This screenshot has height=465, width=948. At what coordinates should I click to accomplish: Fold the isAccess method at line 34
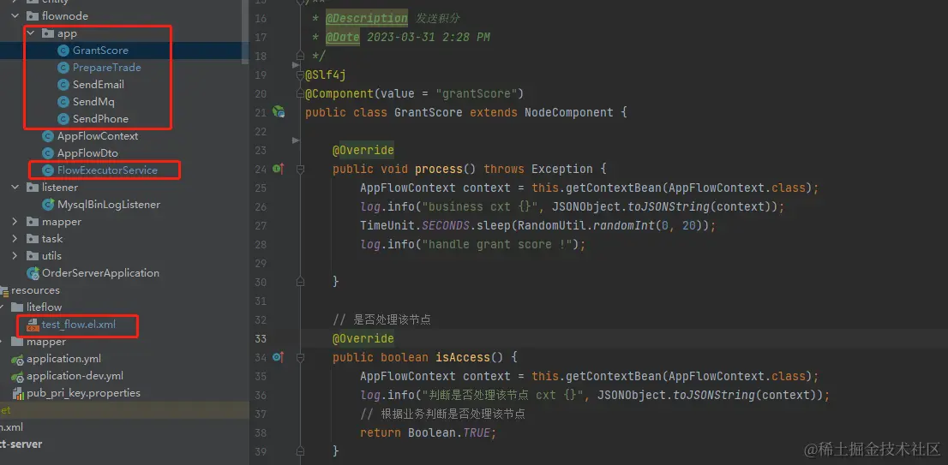coord(300,357)
